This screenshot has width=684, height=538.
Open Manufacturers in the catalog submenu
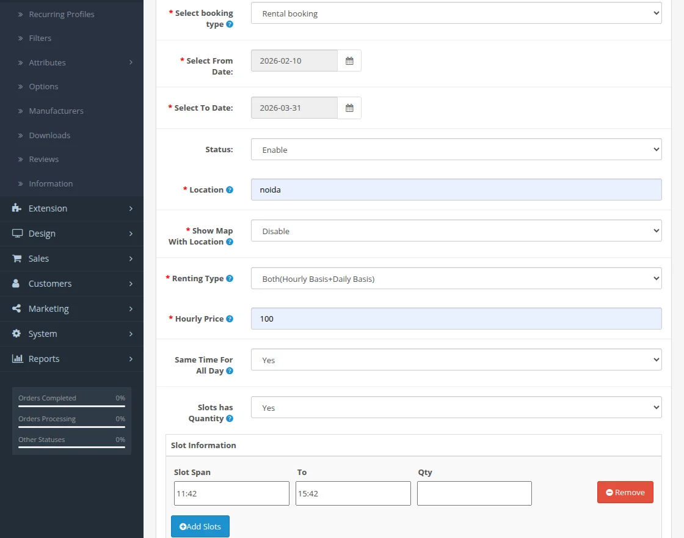(x=56, y=111)
